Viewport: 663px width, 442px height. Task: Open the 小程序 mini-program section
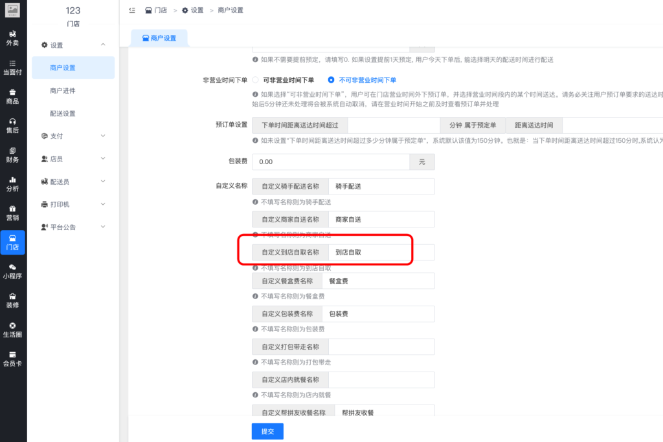coord(13,271)
